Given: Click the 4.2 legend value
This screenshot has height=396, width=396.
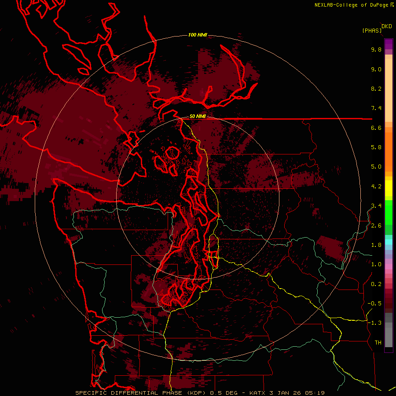Looking at the screenshot, I should click(x=376, y=187).
